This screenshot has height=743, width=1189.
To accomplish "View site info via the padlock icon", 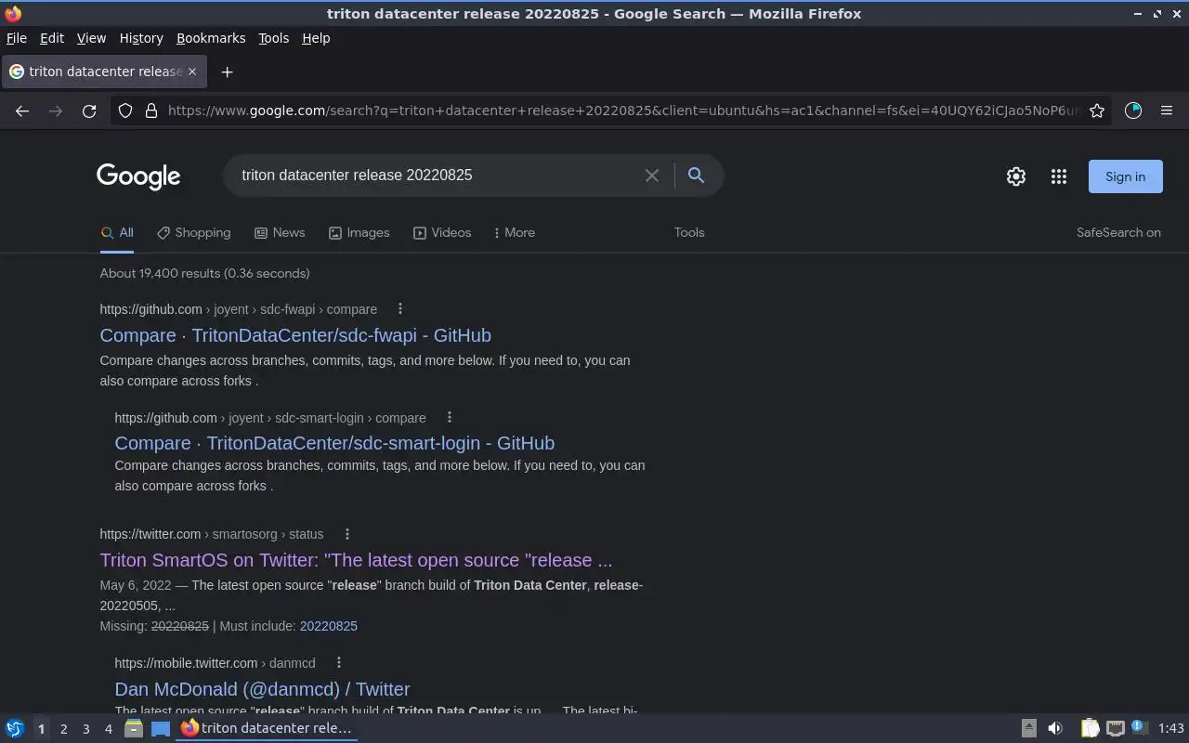I will (151, 111).
